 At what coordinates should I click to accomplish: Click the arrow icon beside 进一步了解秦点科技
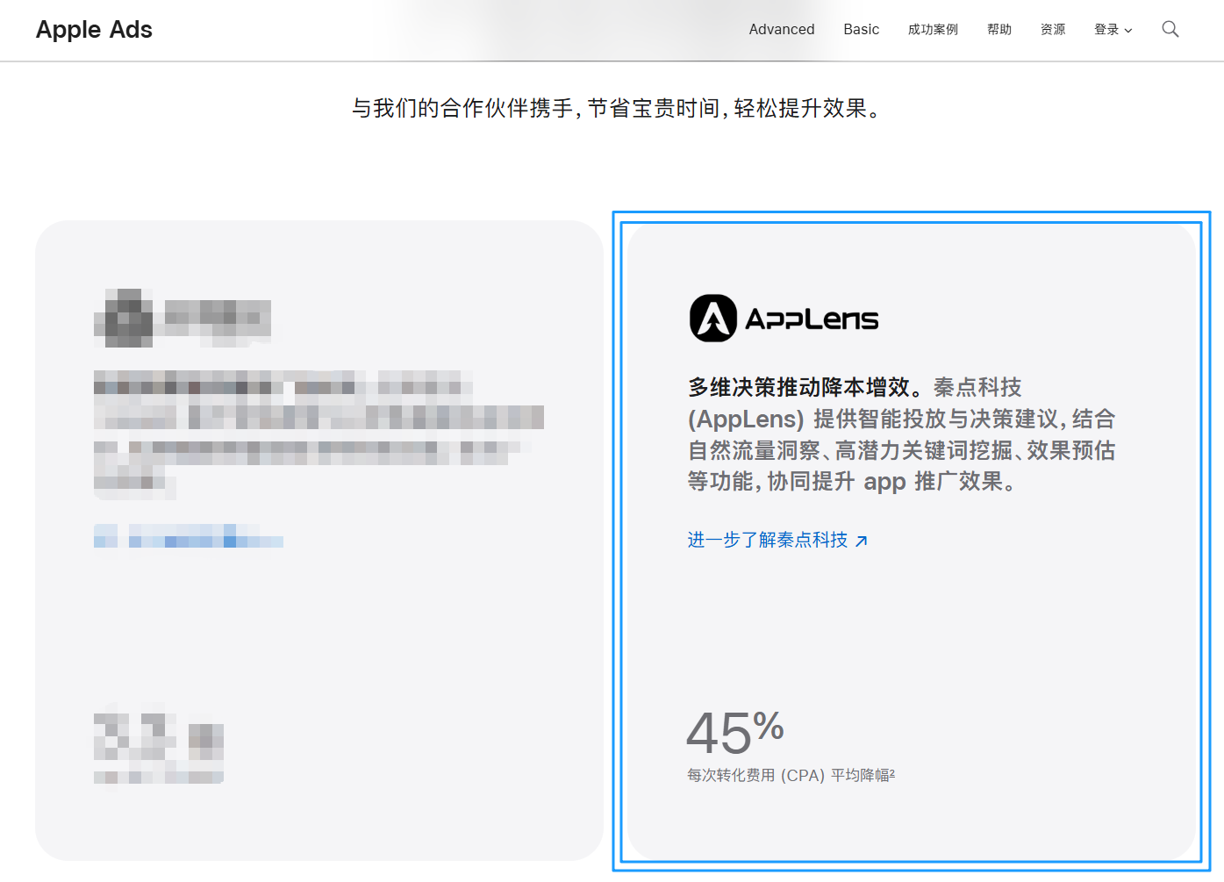(x=863, y=541)
